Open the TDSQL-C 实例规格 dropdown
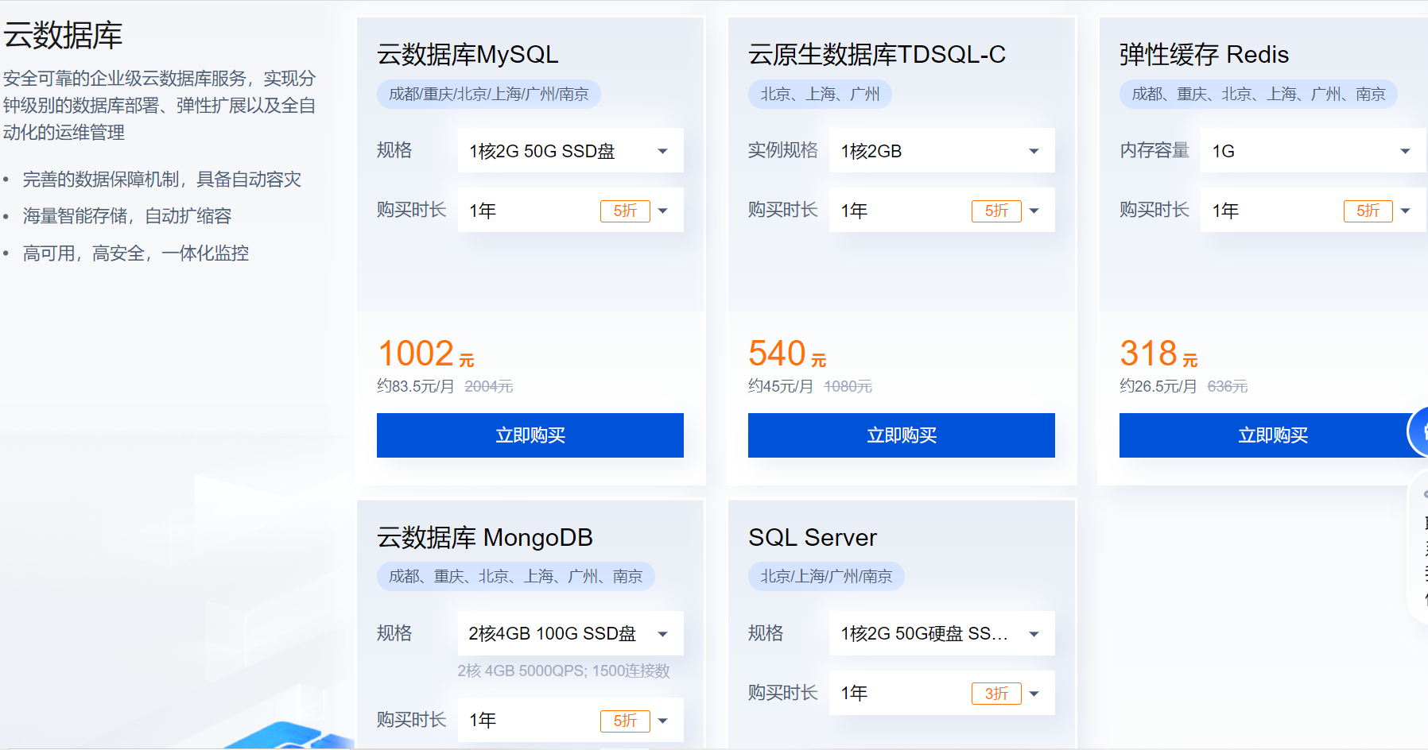Viewport: 1428px width, 750px height. pyautogui.click(x=941, y=150)
